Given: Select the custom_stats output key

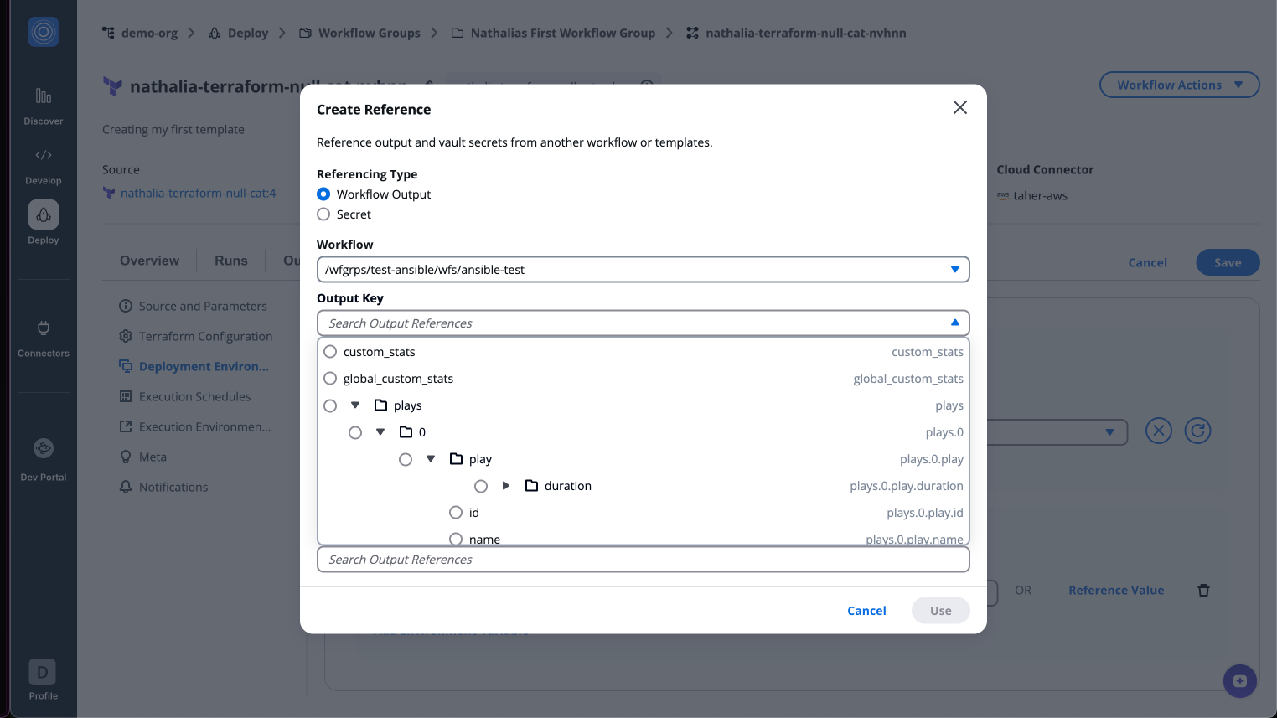Looking at the screenshot, I should tap(330, 352).
